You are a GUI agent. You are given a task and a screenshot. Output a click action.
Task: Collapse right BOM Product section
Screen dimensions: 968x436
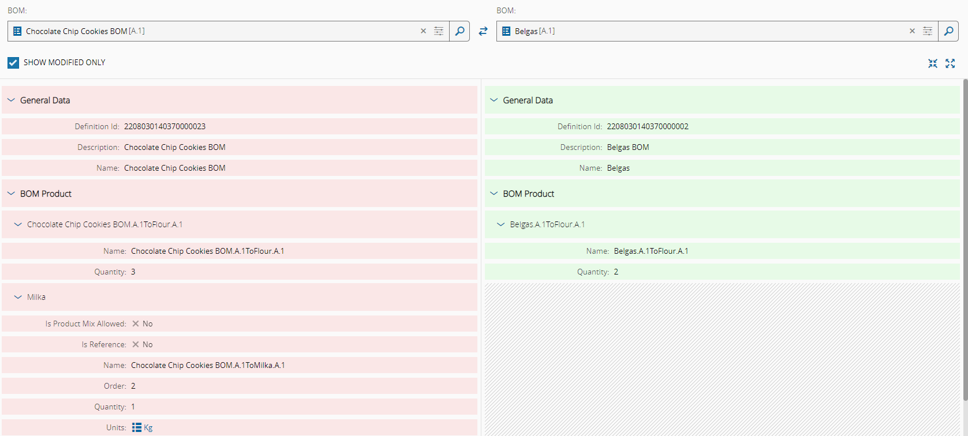494,193
